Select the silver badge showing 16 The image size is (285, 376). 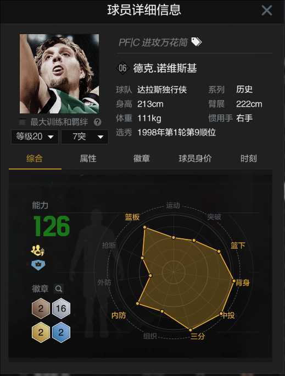click(61, 308)
